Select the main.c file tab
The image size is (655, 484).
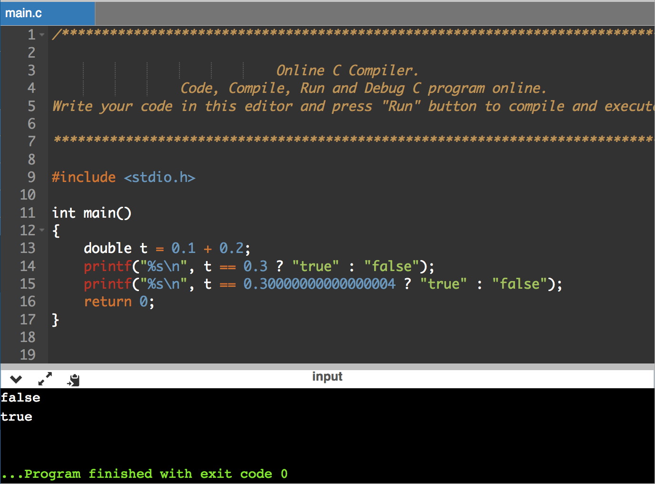(x=47, y=13)
